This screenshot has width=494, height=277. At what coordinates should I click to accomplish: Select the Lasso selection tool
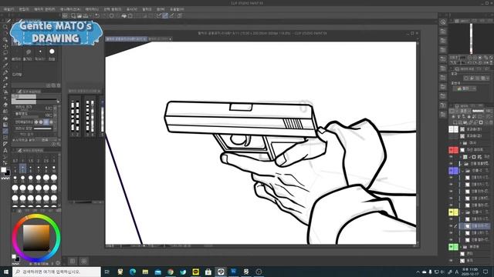[x=5, y=53]
